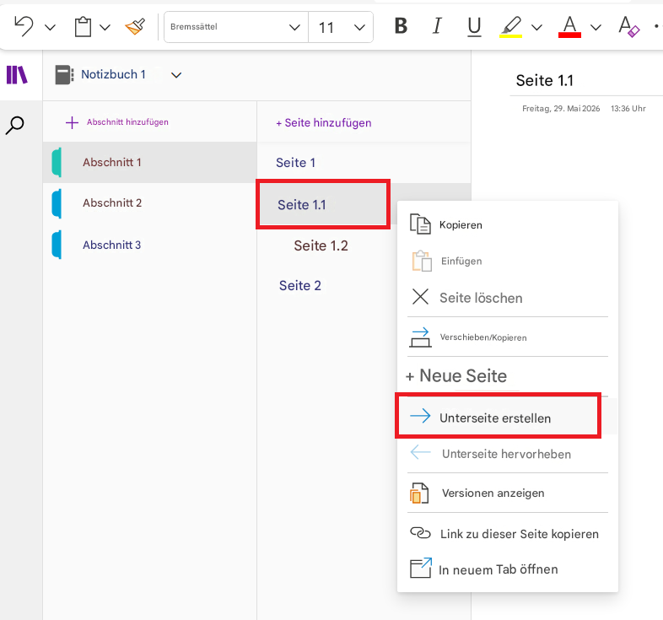Expand the font color options arrow

pyautogui.click(x=596, y=28)
